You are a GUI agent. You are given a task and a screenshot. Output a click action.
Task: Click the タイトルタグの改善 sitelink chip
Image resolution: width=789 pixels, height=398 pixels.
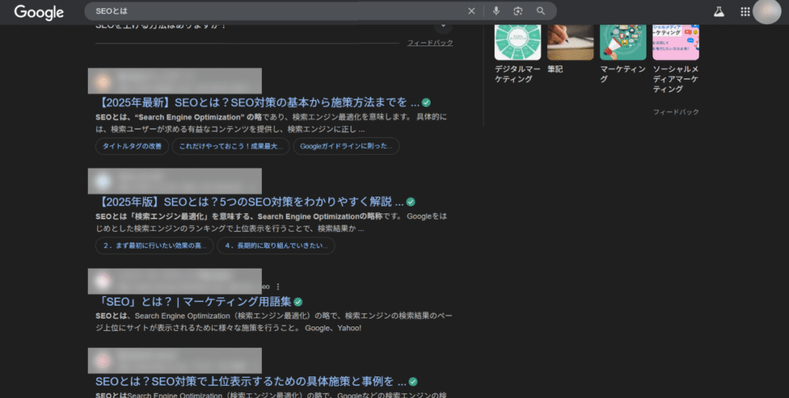coord(132,146)
